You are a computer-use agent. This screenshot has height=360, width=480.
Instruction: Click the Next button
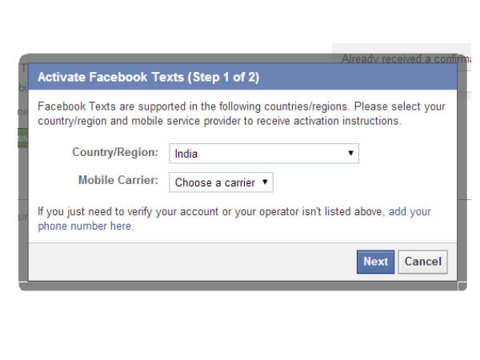tap(375, 262)
